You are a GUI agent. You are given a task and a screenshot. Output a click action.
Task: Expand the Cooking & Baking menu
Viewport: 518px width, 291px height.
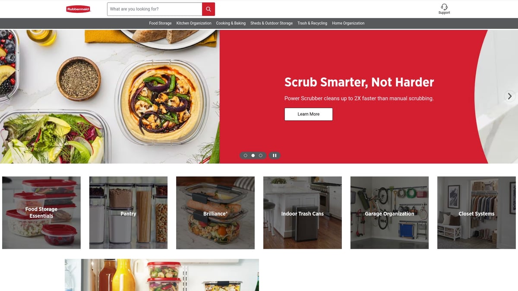[231, 23]
